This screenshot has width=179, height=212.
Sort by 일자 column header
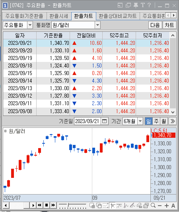(x=20, y=36)
